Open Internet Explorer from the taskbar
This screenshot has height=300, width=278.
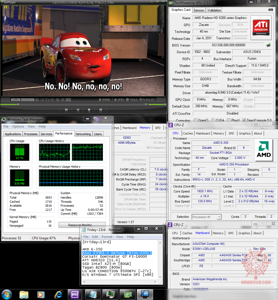pos(58,295)
